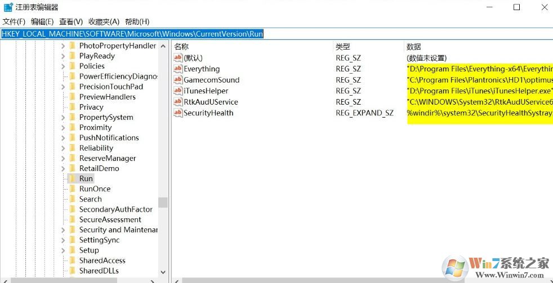Expand the Reliability key

point(63,148)
